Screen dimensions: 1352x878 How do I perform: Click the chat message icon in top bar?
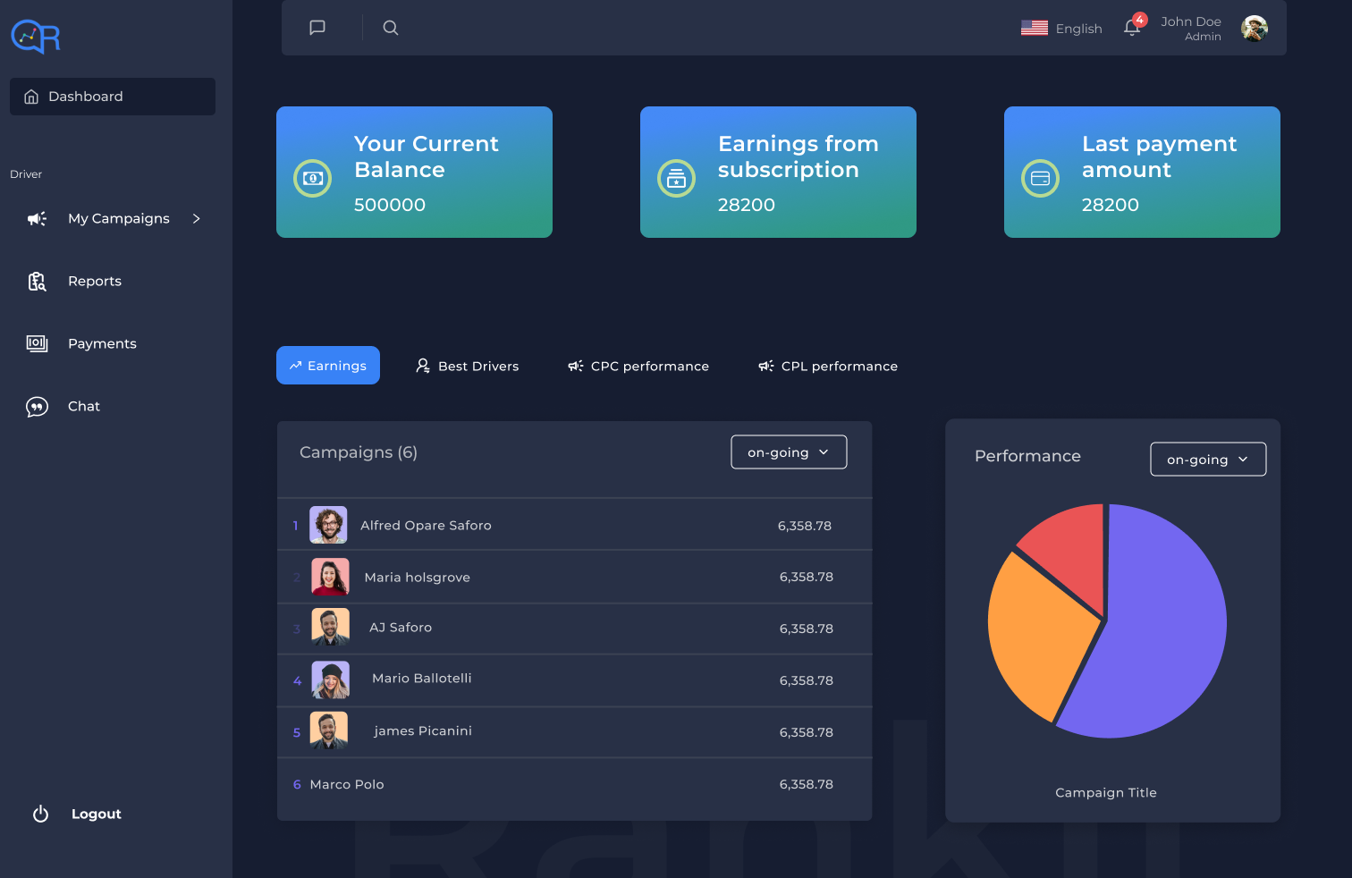pos(317,28)
